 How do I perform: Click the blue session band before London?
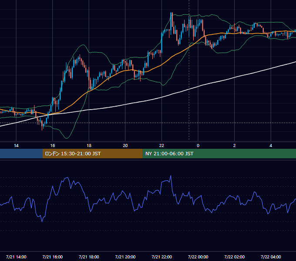click(21, 154)
